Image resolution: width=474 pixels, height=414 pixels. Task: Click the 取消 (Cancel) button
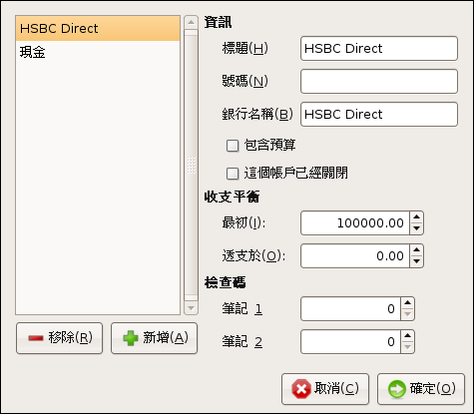click(x=325, y=389)
